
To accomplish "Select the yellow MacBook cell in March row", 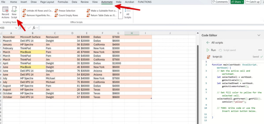I will [x=33, y=52].
